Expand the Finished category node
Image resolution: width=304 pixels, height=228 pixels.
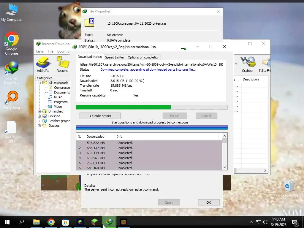click(39, 116)
